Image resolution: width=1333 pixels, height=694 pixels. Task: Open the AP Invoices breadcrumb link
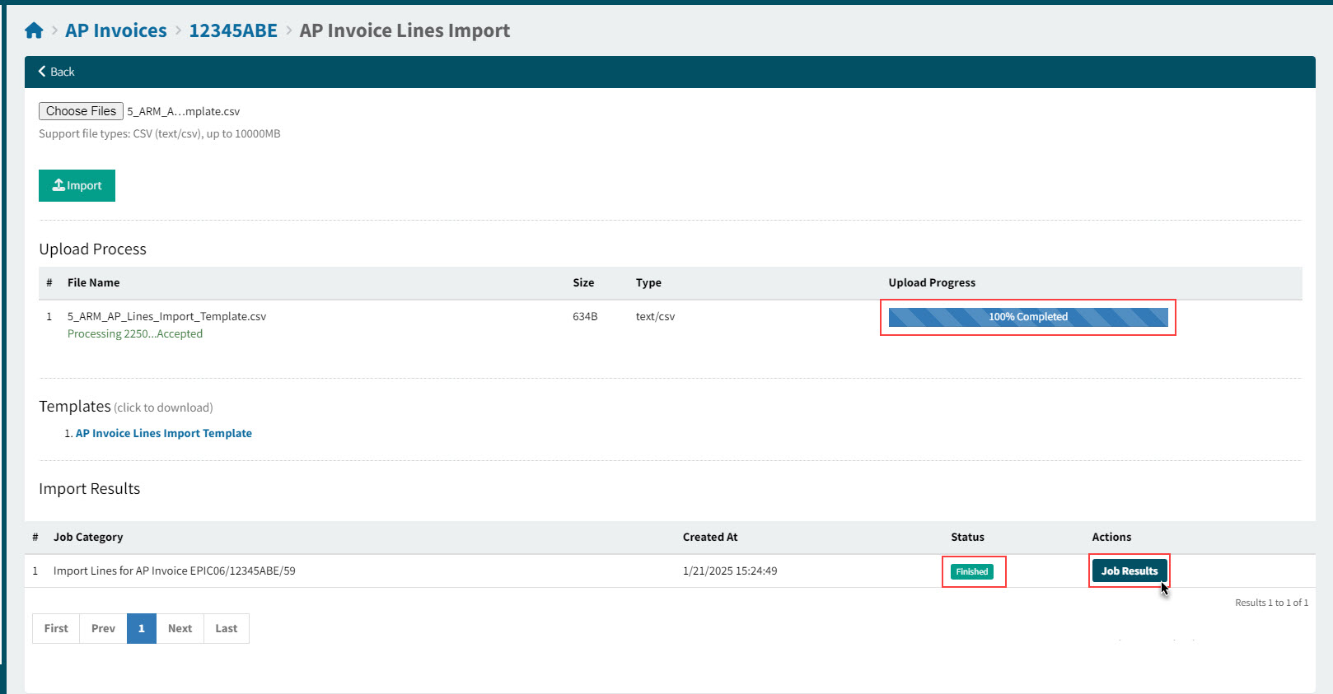point(115,30)
